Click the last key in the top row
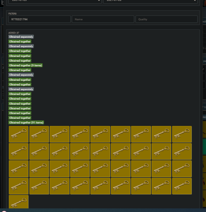This screenshot has height=212, width=206. (182, 134)
